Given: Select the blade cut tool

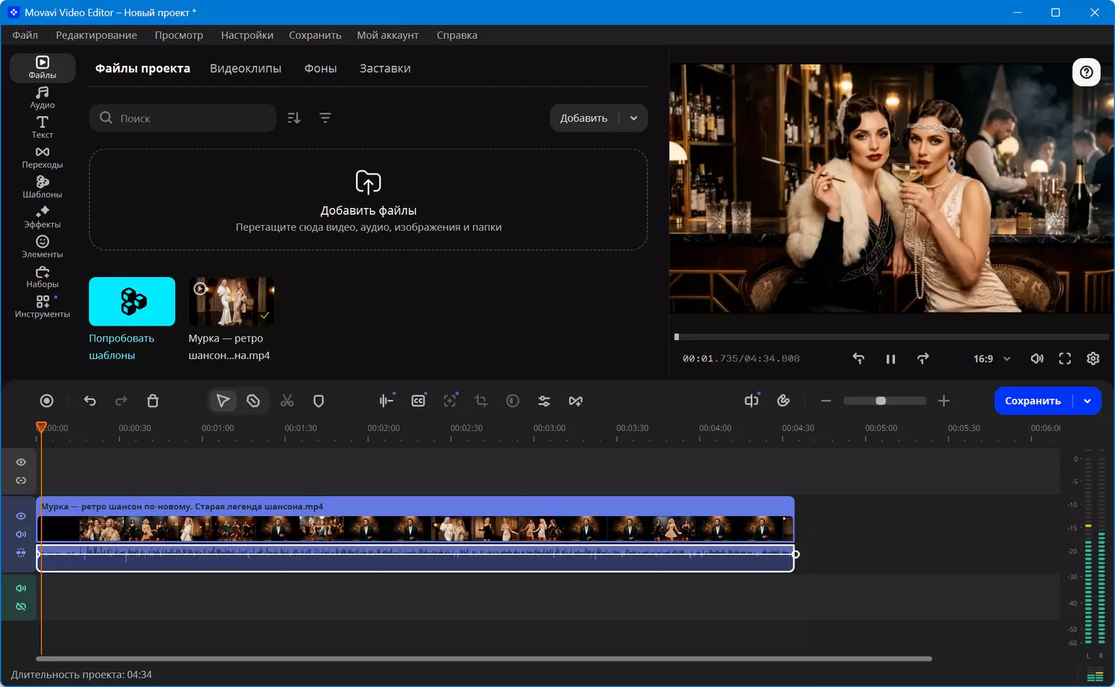Looking at the screenshot, I should (253, 401).
